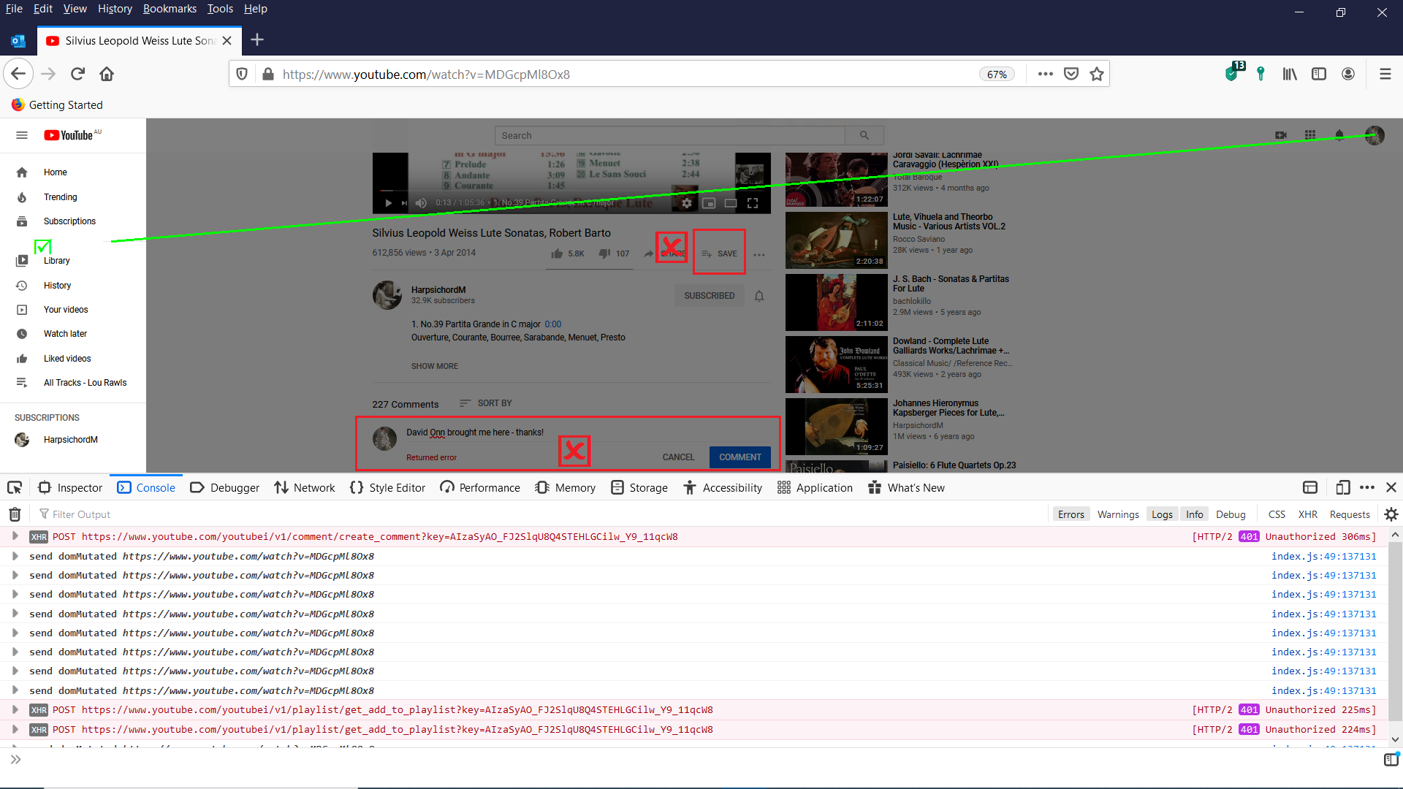The image size is (1403, 789).
Task: Click the element picker icon in DevTools
Action: [15, 487]
